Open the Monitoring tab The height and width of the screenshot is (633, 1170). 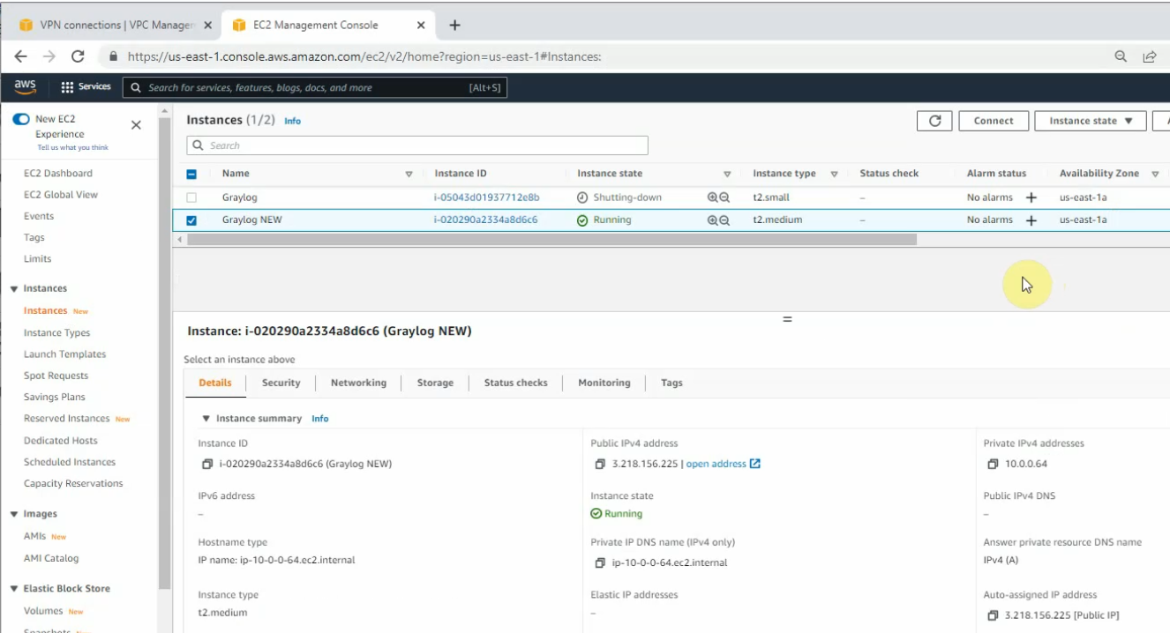(x=604, y=383)
